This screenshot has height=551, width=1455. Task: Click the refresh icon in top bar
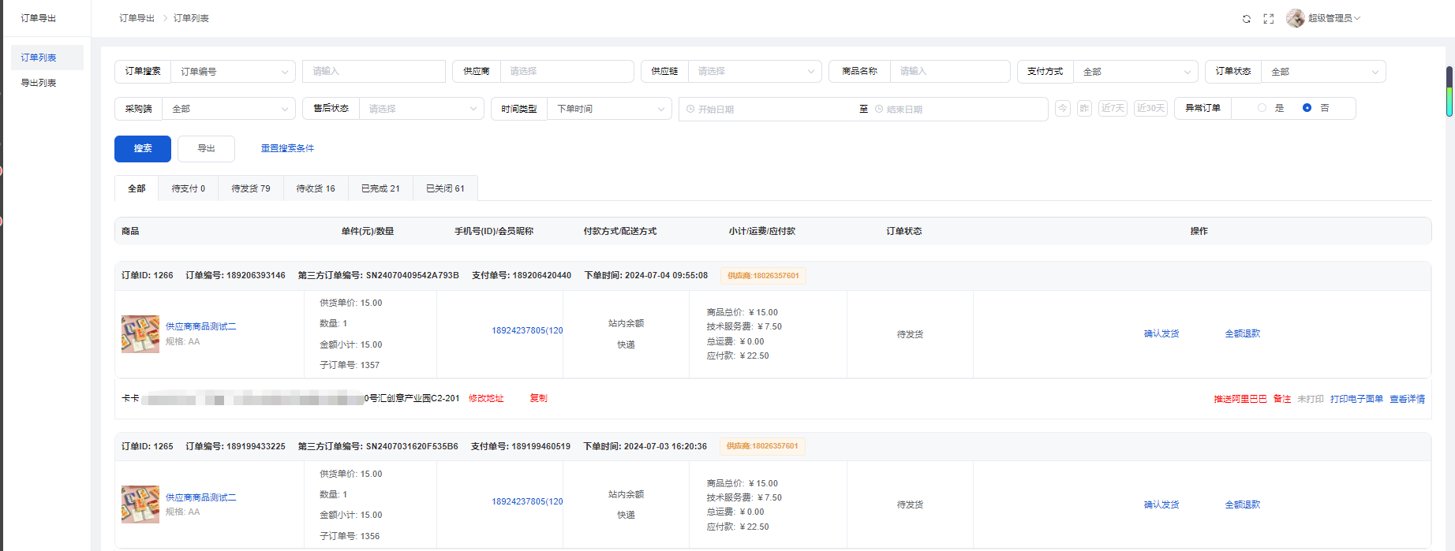1247,19
